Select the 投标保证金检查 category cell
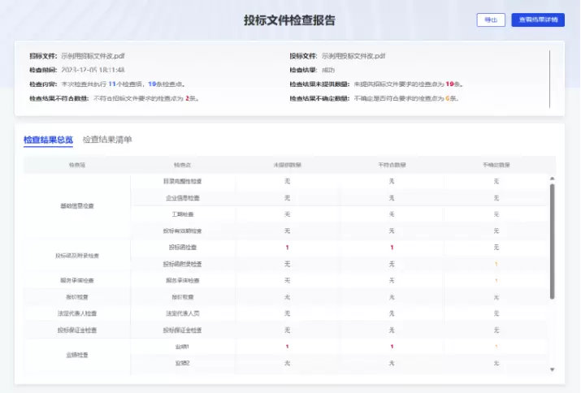 point(77,330)
